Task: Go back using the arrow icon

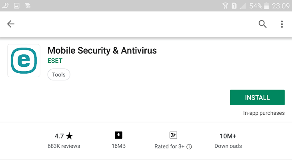Action: point(11,24)
